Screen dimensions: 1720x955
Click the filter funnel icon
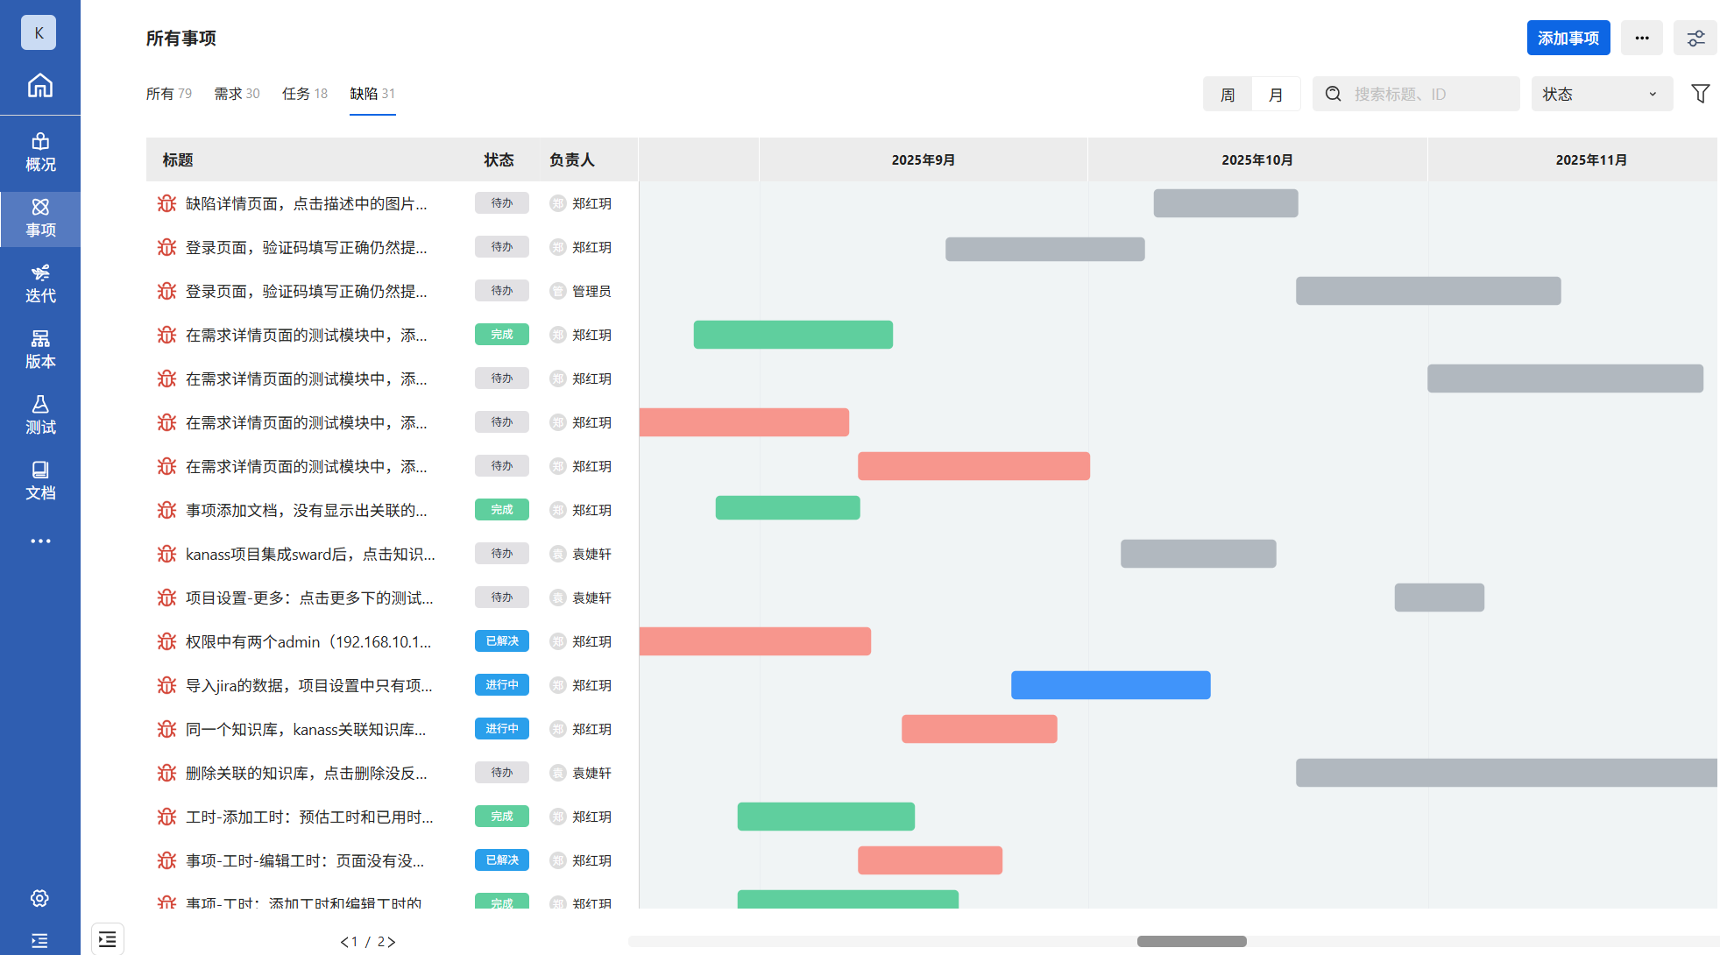point(1700,94)
